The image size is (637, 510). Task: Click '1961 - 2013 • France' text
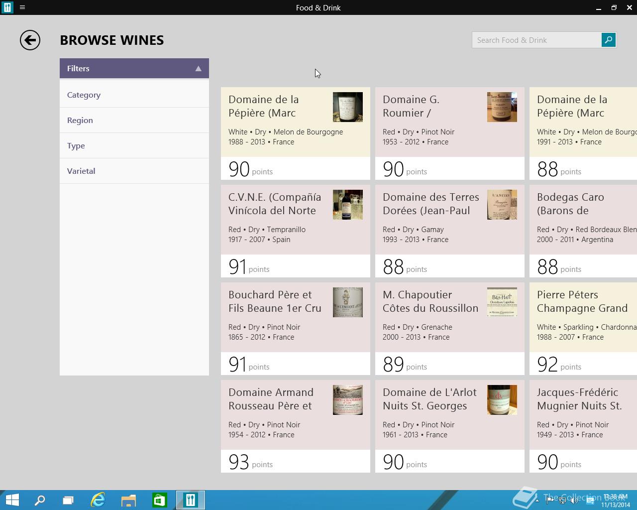click(415, 435)
